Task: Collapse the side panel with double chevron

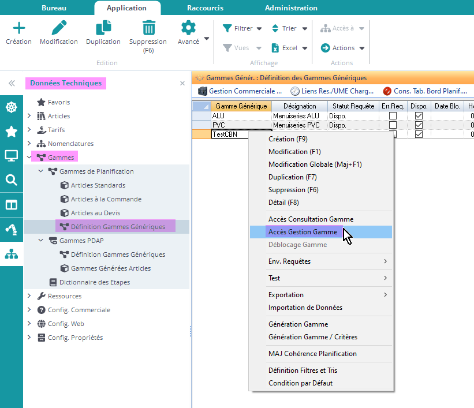Action: click(11, 83)
